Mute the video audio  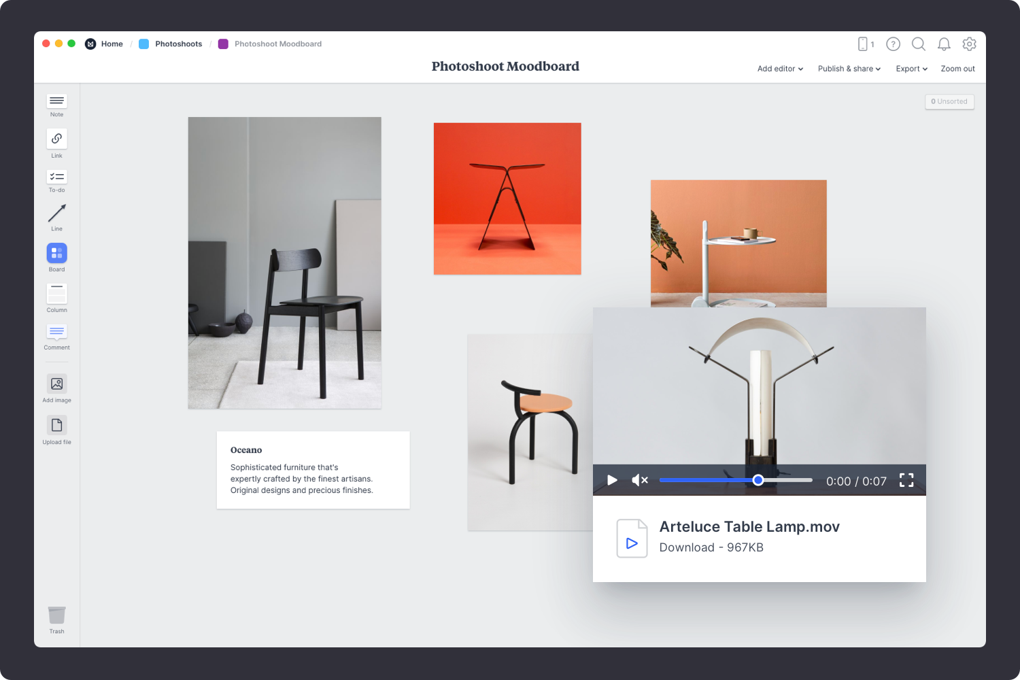(x=639, y=480)
